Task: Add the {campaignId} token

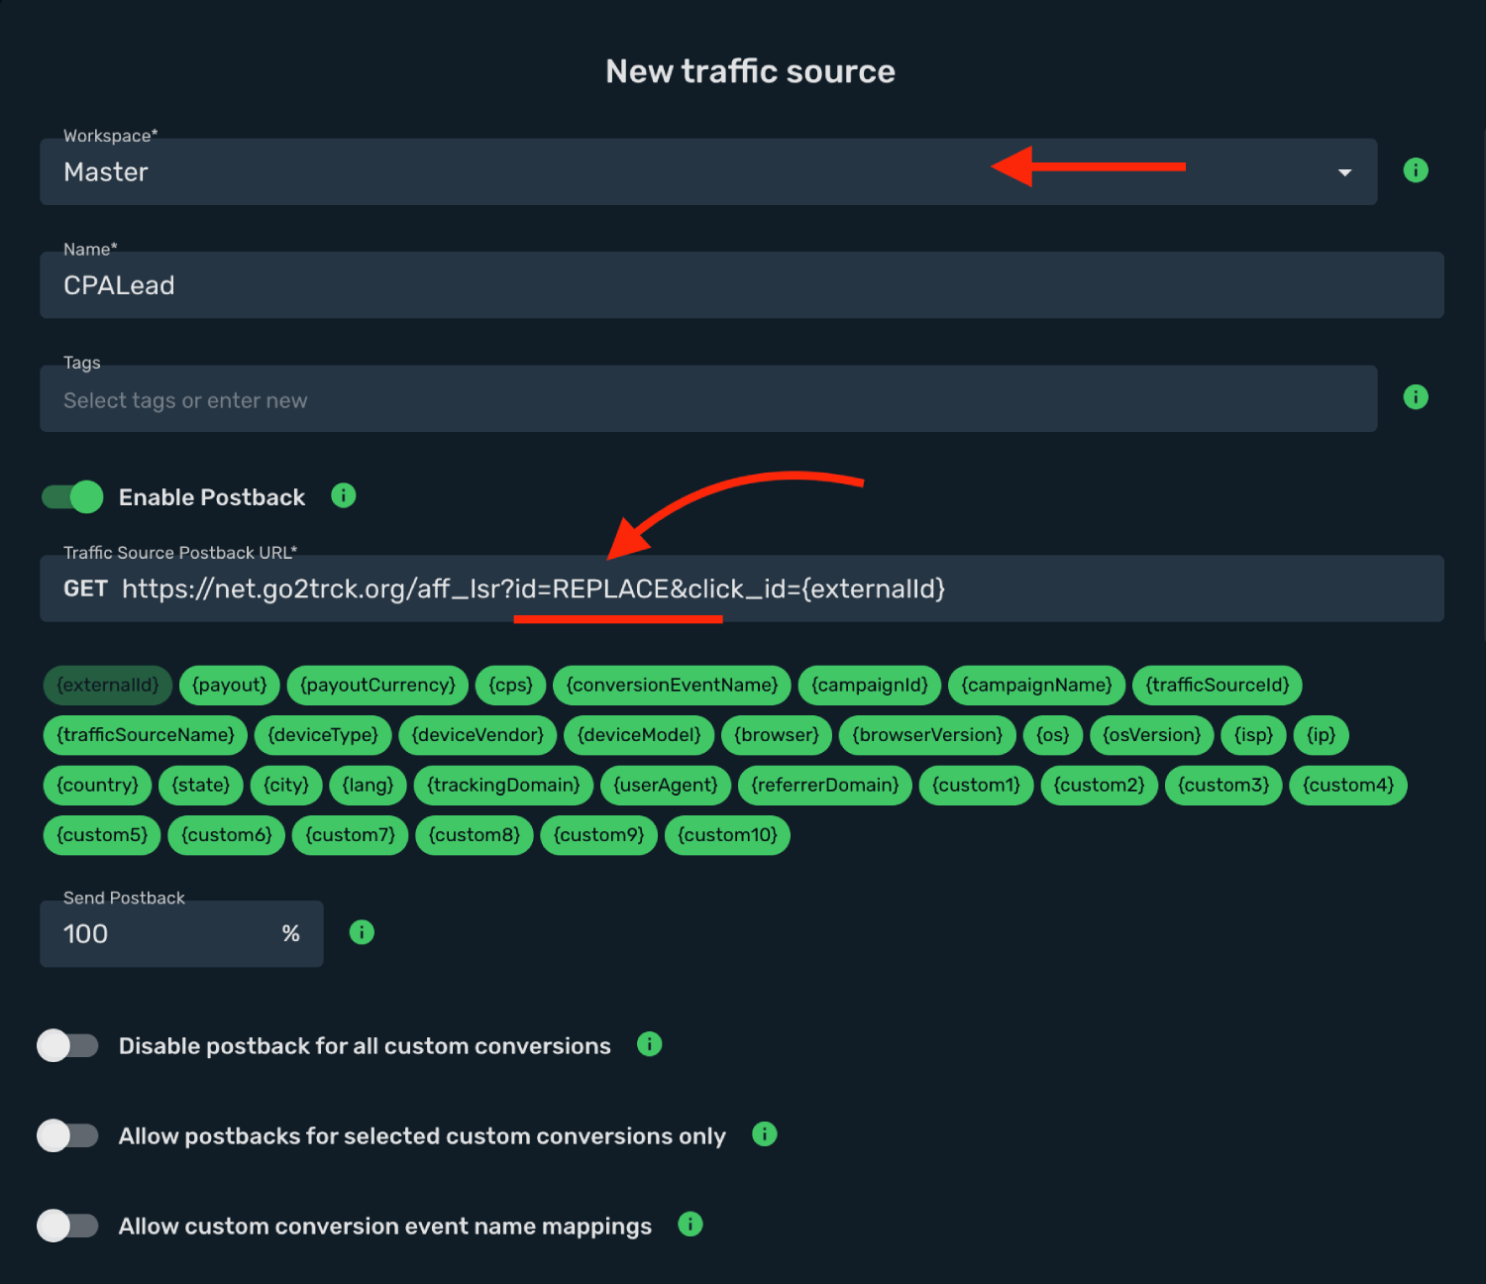Action: pyautogui.click(x=870, y=685)
